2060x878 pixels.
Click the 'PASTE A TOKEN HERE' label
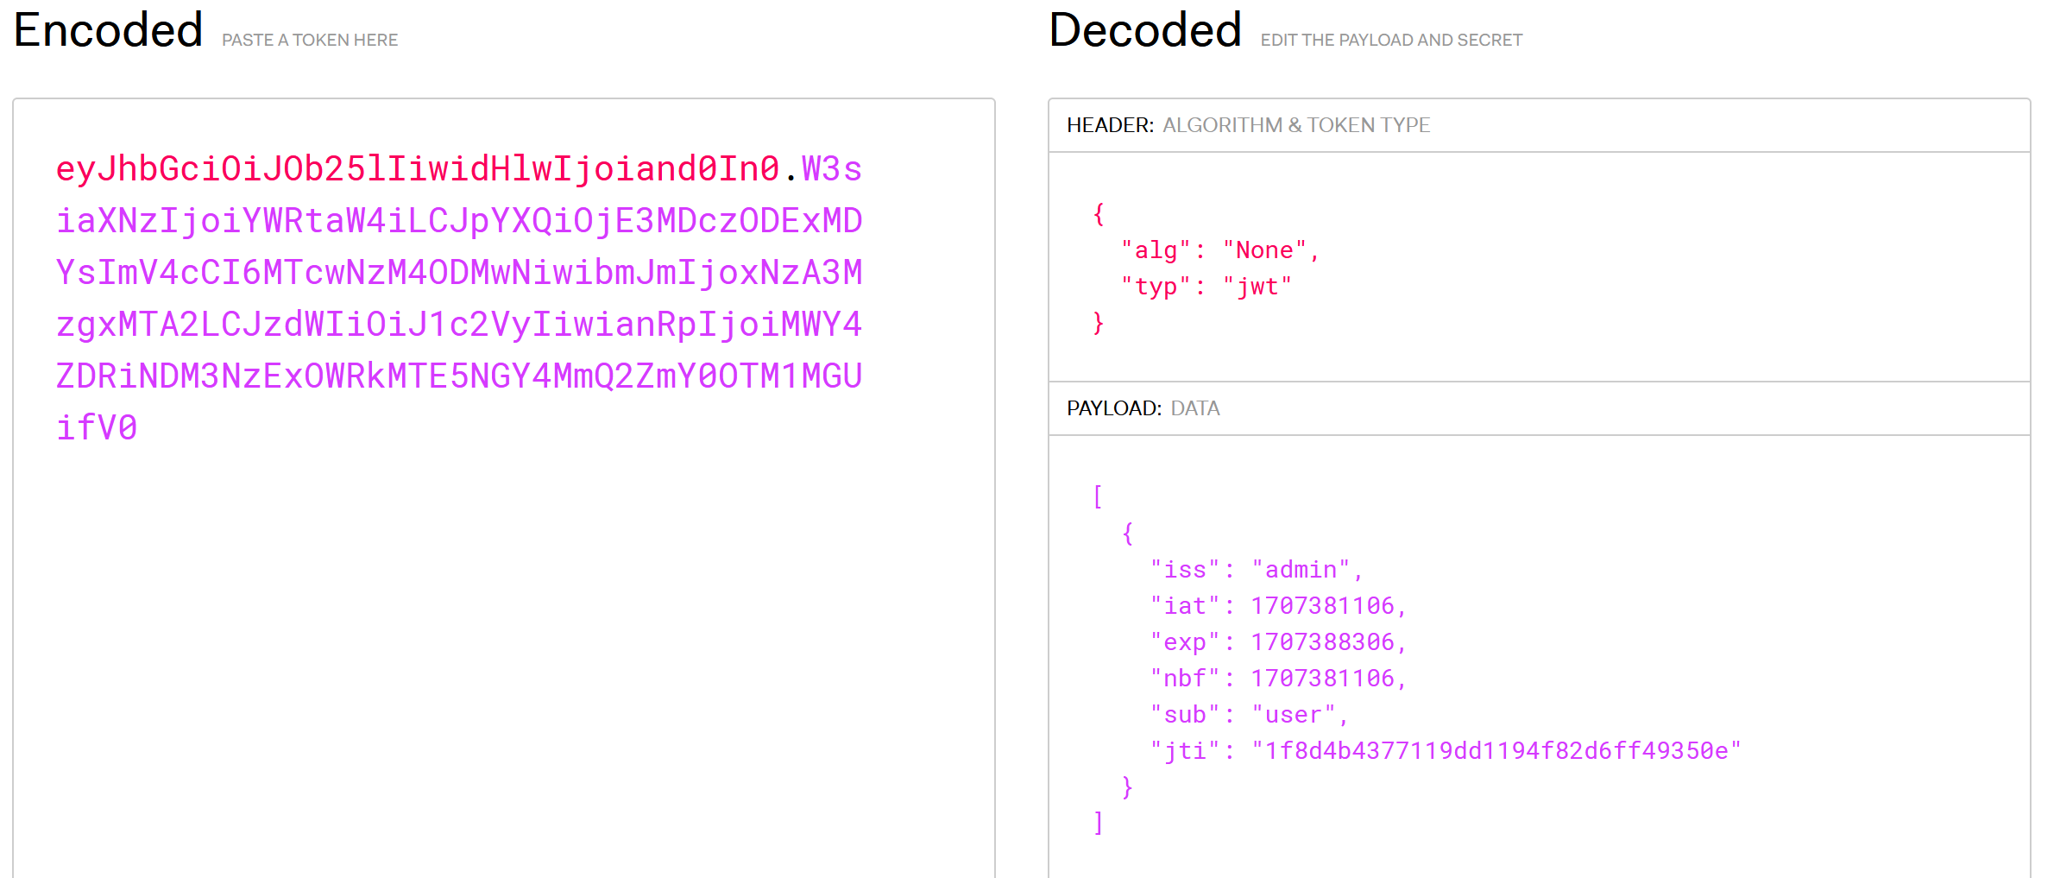310,40
